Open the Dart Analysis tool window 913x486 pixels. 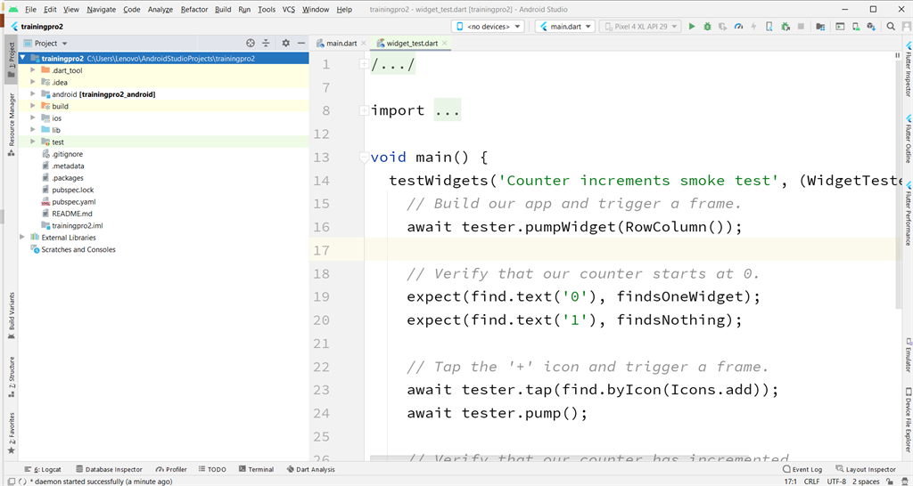pos(311,469)
